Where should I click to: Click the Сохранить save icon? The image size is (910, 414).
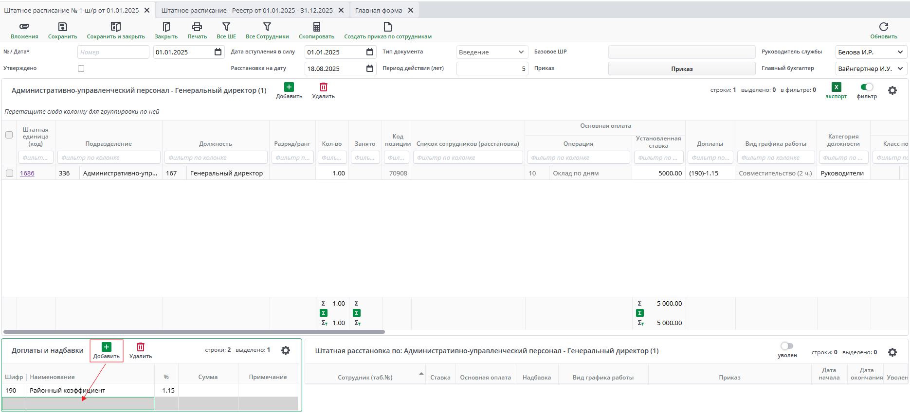pos(62,27)
